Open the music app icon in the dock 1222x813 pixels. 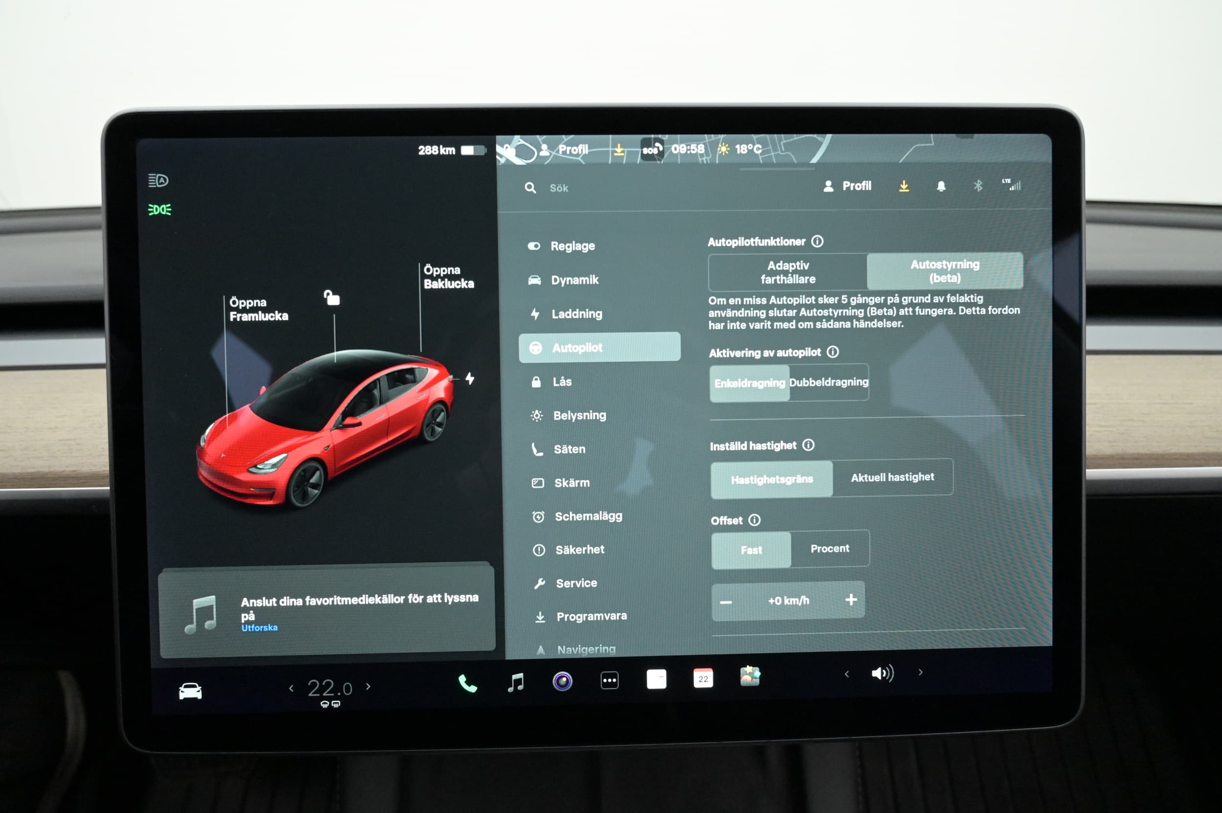[515, 682]
